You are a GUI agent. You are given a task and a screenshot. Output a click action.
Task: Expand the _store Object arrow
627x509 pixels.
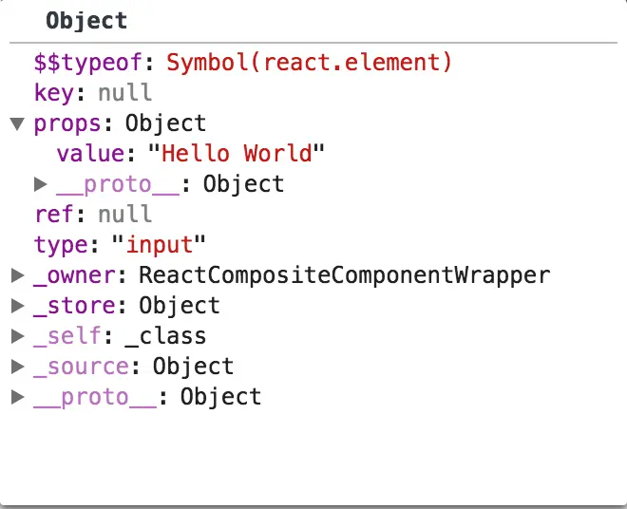coord(18,306)
